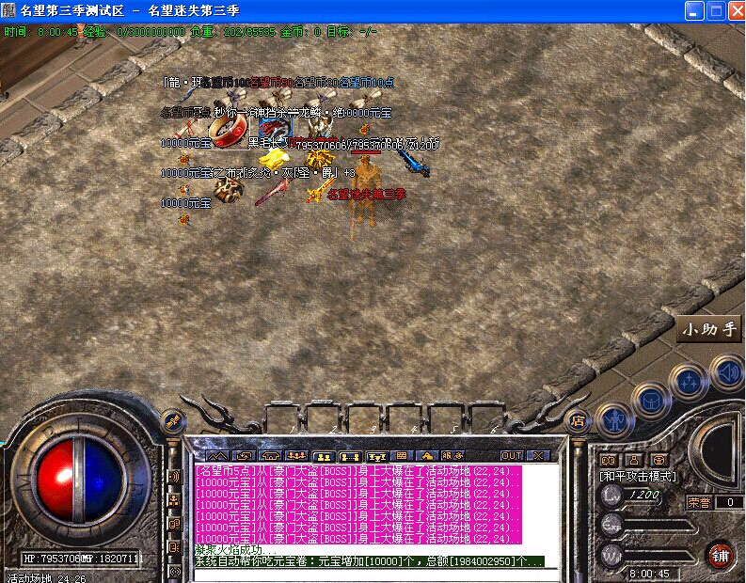746x583 pixels.
Task: Select quick item slot 5
Action: coord(446,418)
